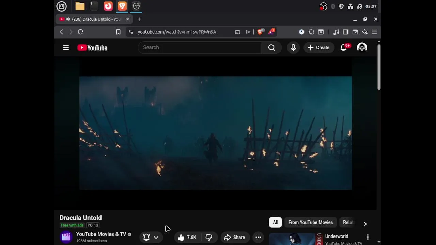Open the three-dot more actions menu
Screen dimensions: 436x245
(258, 238)
